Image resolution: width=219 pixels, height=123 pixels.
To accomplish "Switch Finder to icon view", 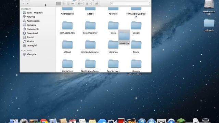I will pos(59,4).
